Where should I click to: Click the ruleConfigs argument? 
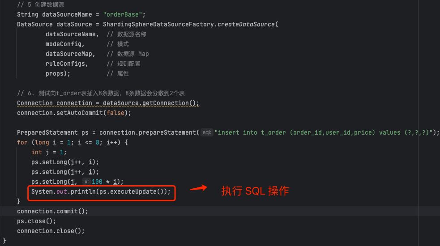pos(66,64)
